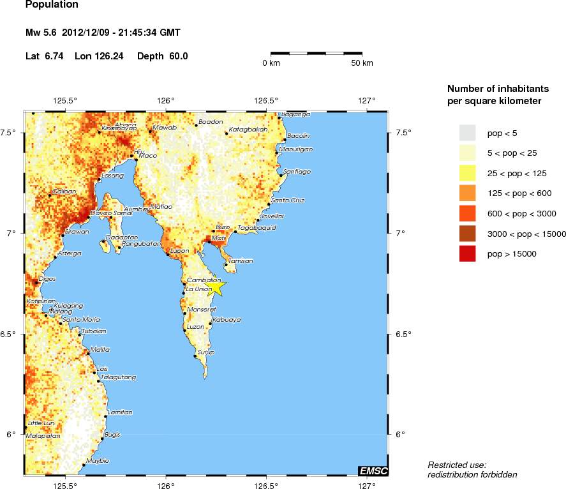Click the 'Talagutang' town label

coord(119,377)
